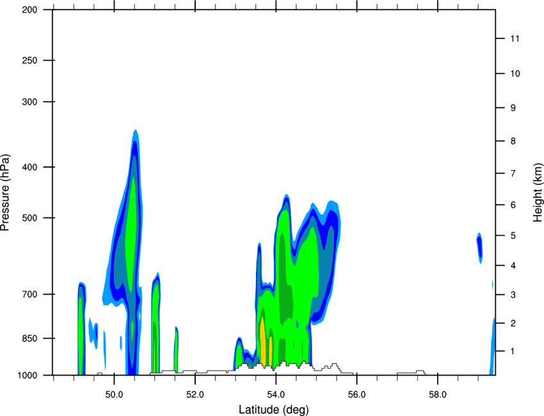Click the 'Height (km)' axis title

click(x=538, y=192)
